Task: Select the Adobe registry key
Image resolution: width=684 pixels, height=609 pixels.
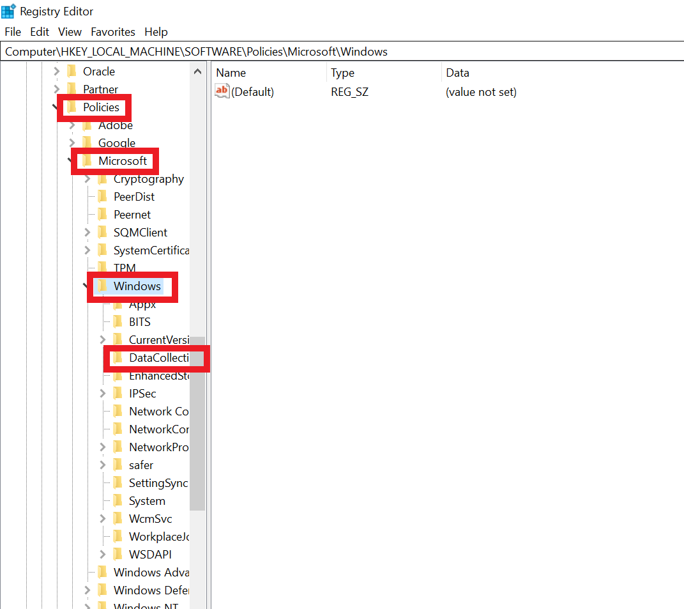Action: (116, 125)
